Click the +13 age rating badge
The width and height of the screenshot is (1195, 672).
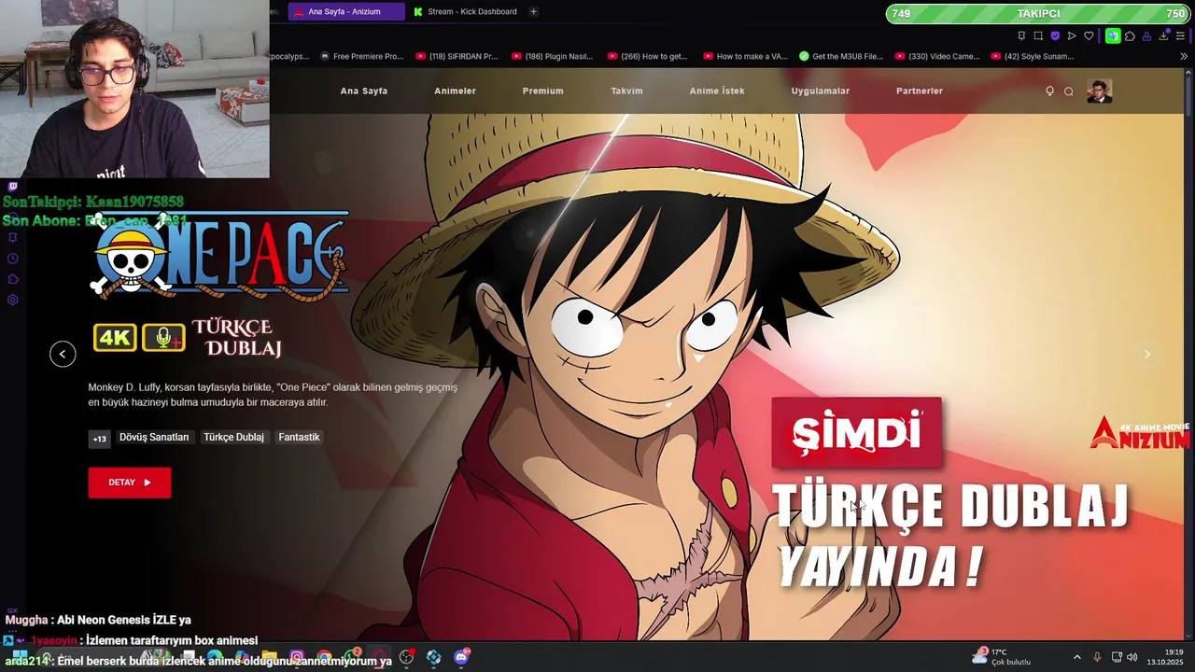[x=99, y=439]
